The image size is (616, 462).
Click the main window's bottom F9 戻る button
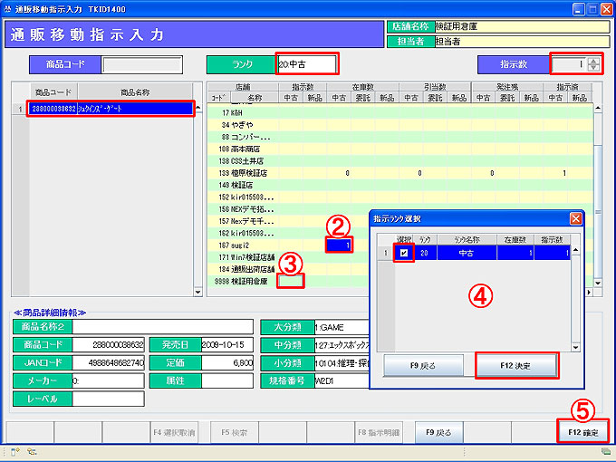[438, 432]
